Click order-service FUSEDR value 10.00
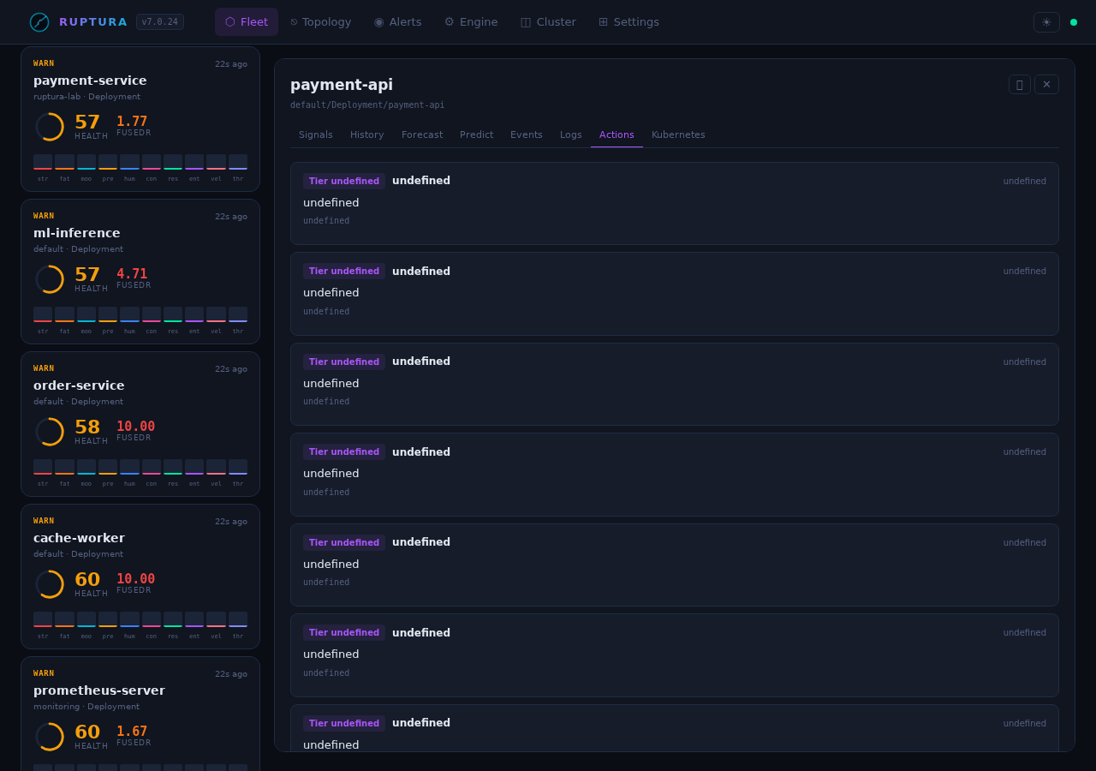 coord(135,427)
